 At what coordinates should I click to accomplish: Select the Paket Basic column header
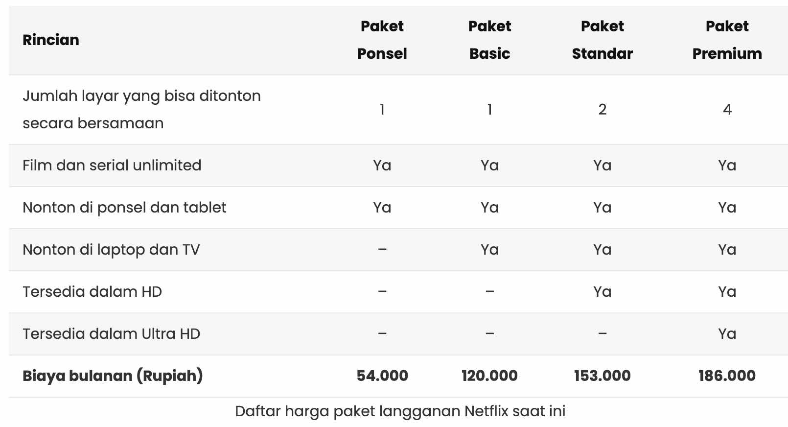click(489, 40)
